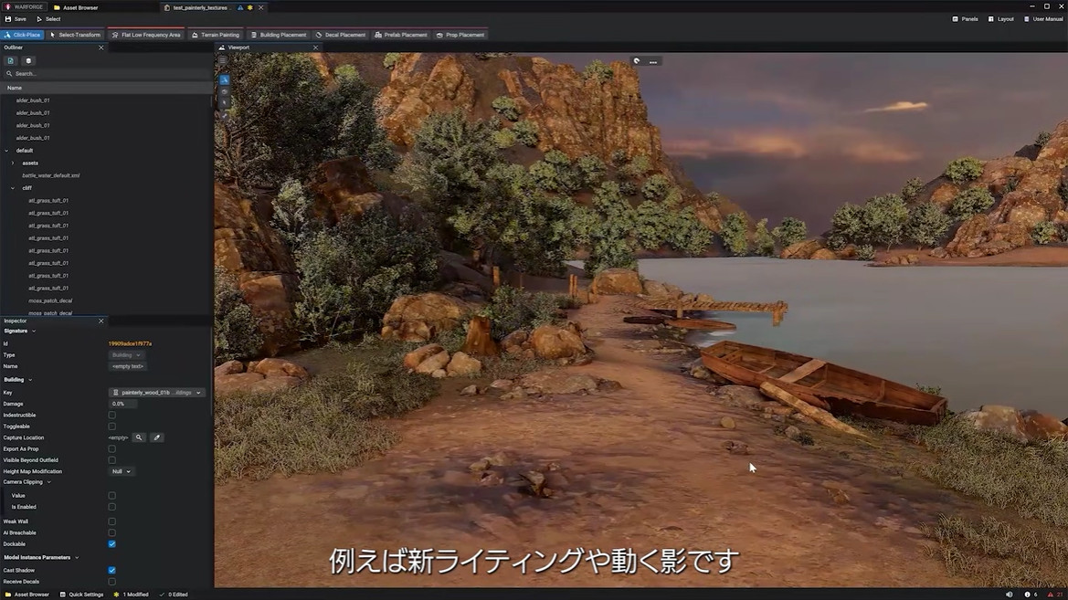1068x600 pixels.
Task: Open Height Map Modification Null dropdown
Action: [122, 472]
